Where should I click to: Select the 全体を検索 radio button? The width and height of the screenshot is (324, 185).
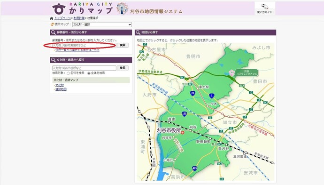tap(89, 73)
